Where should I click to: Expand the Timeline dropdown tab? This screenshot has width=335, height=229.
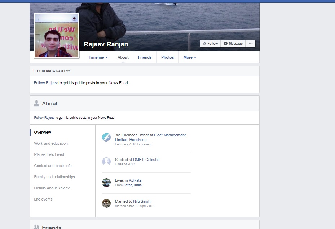tap(98, 57)
